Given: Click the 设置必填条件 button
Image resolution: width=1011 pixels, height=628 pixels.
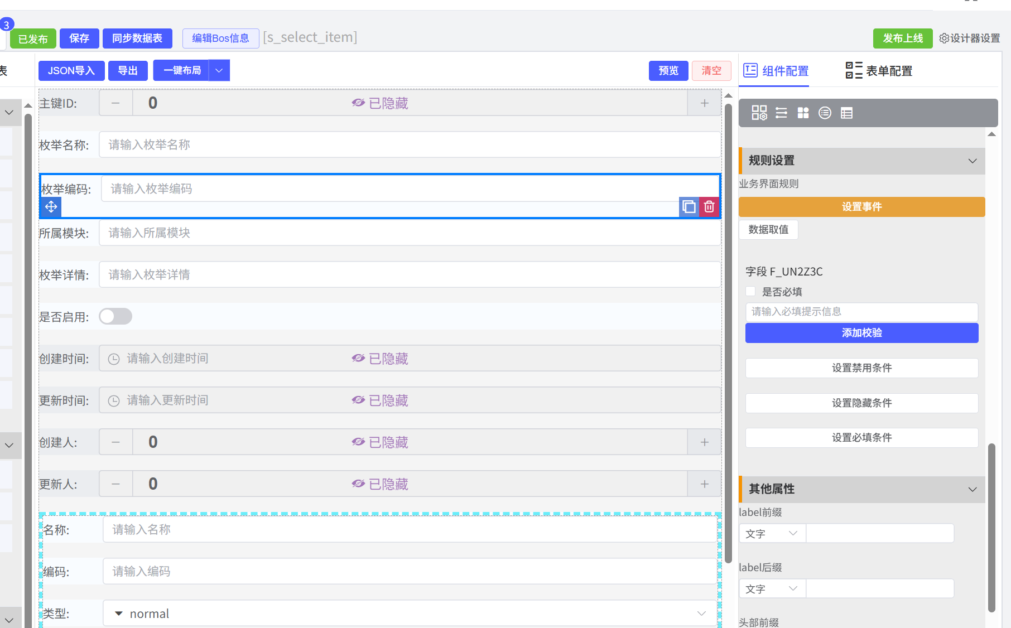Looking at the screenshot, I should [861, 438].
